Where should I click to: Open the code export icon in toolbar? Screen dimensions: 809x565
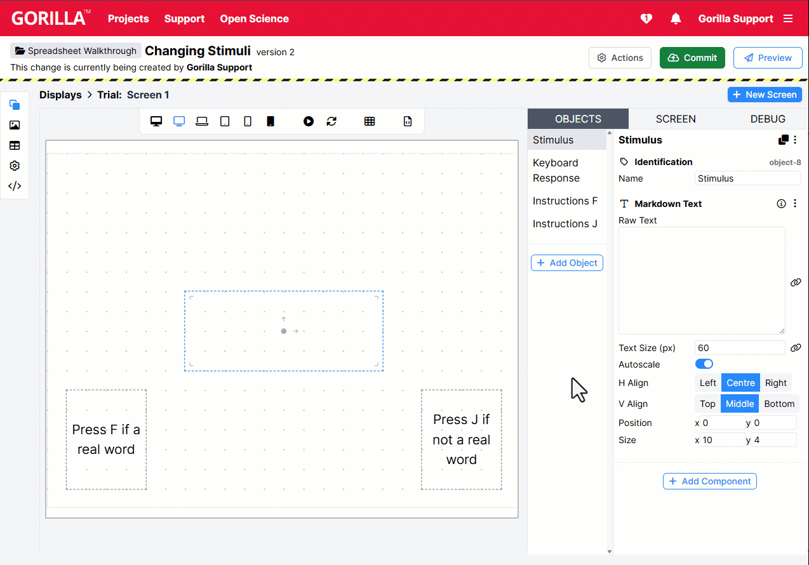407,121
